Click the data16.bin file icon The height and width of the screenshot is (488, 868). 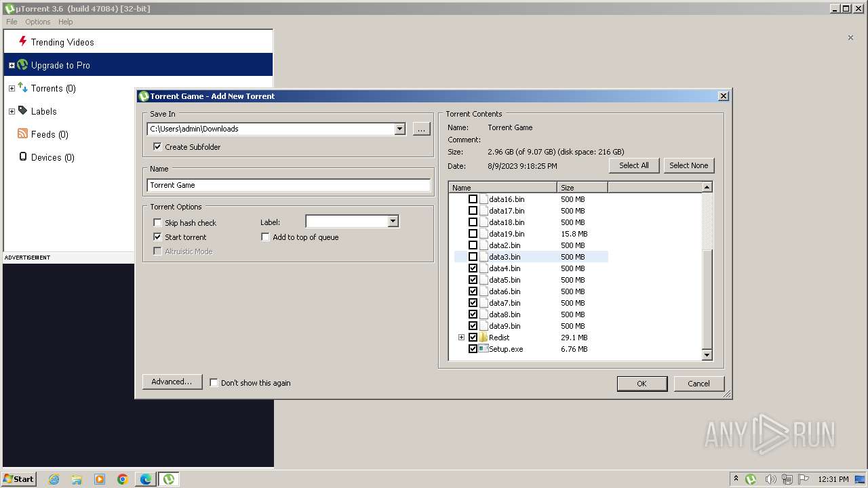point(484,199)
